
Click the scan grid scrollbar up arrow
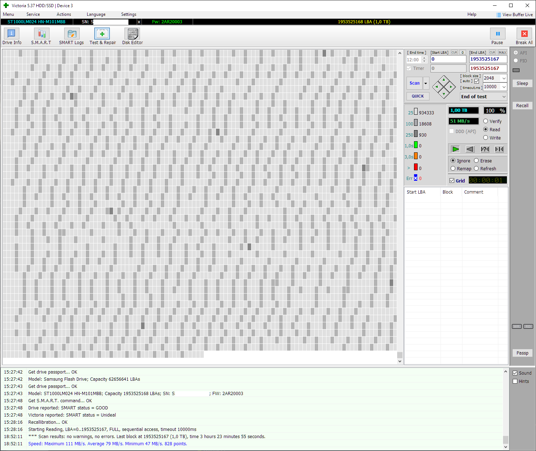pos(400,53)
